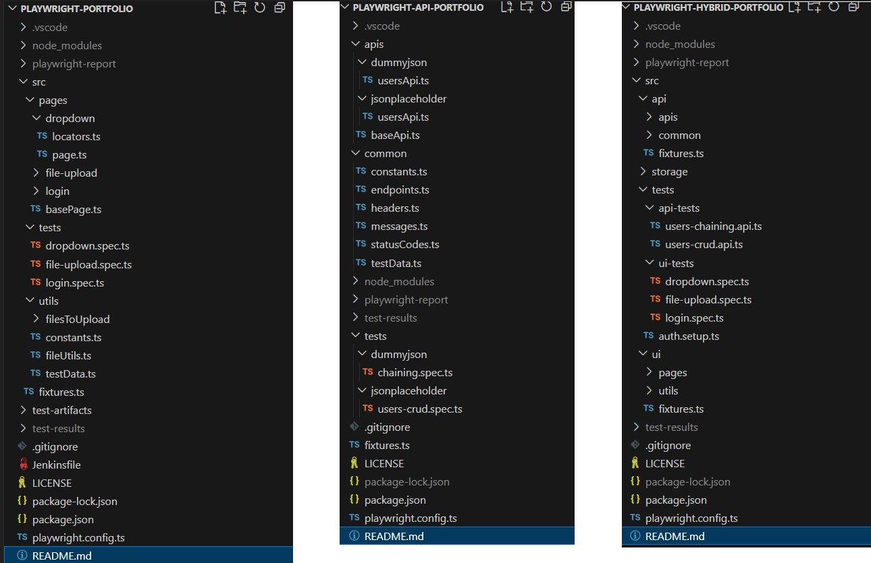The height and width of the screenshot is (563, 871).
Task: Click the TS icon beside auth.setup.ts
Action: coord(648,336)
